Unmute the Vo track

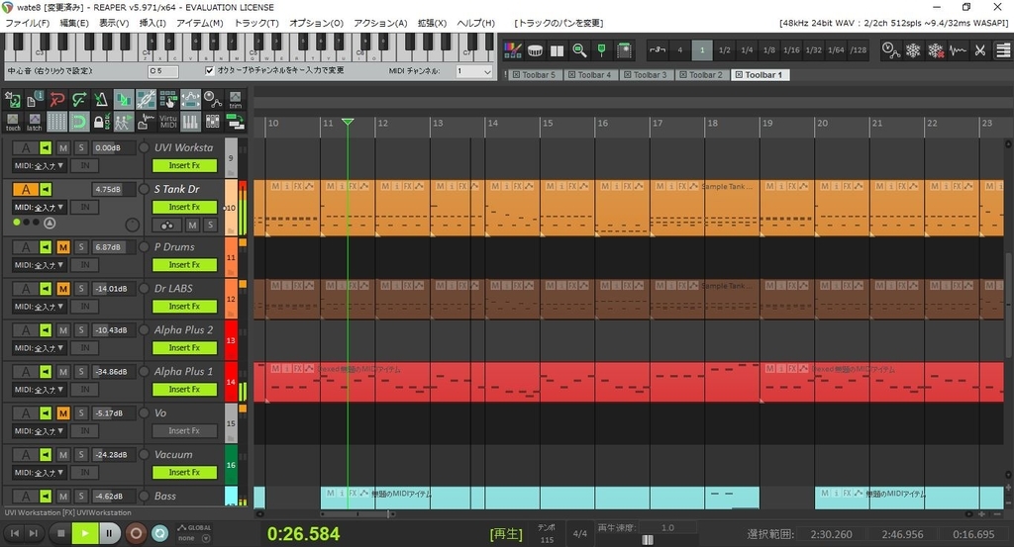pyautogui.click(x=62, y=412)
